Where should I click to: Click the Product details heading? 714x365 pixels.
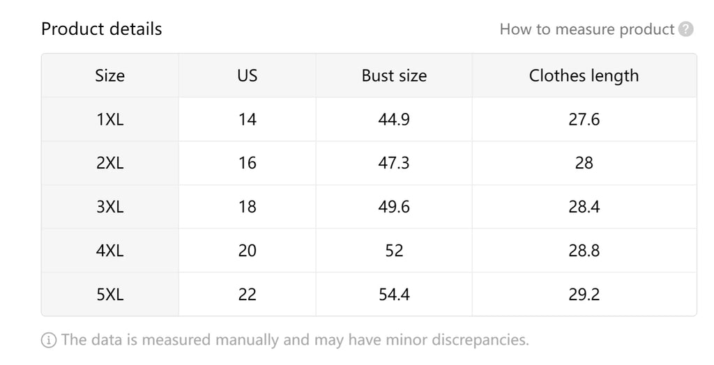[x=101, y=29]
